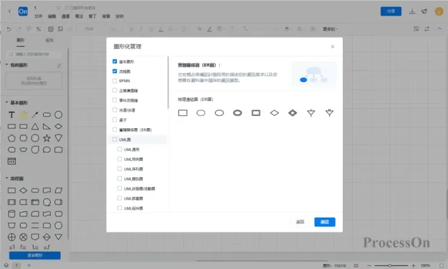This screenshot has width=448, height=269.
Task: Click the page search icon at toolbar right
Action: tap(417, 29)
